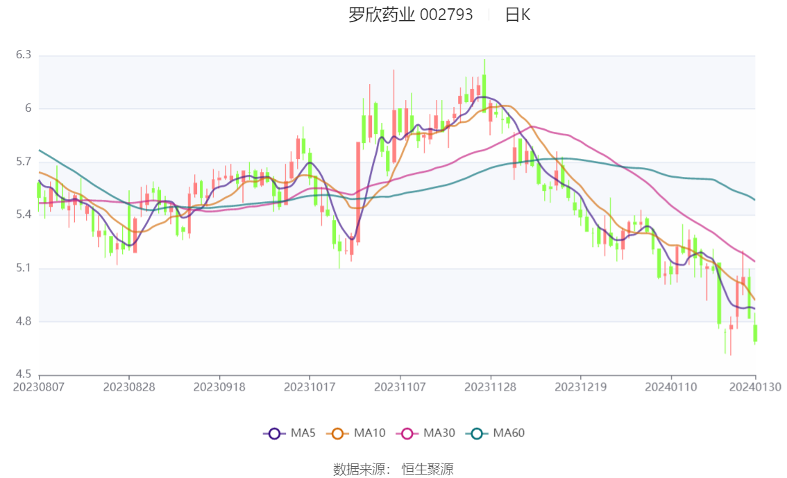Click the teal MA60 legend marker circle
The image size is (787, 478).
coord(477,434)
